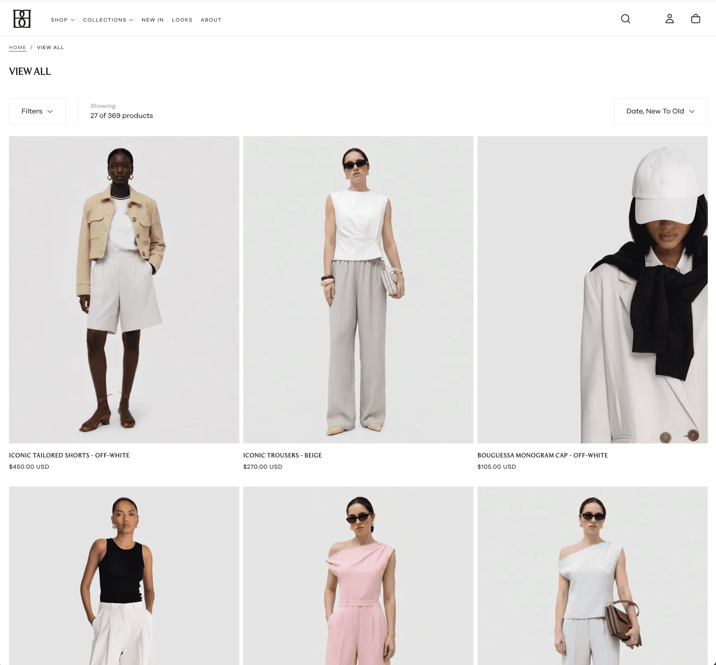The height and width of the screenshot is (665, 716).
Task: Open the account profile icon
Action: (669, 19)
